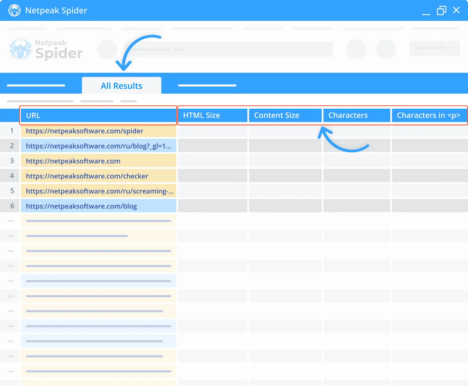Select the netpeaksoftware.com/checker URL
The image size is (468, 386).
point(98,176)
